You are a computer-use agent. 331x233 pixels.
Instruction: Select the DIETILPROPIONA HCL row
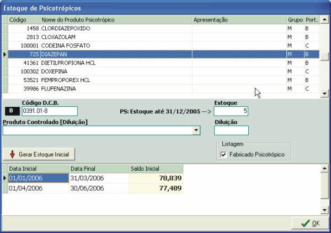[x=164, y=63]
